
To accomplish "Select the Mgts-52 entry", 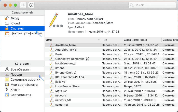I will tap(111, 91).
